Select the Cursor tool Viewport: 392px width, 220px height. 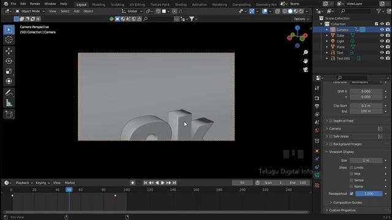pos(9,39)
